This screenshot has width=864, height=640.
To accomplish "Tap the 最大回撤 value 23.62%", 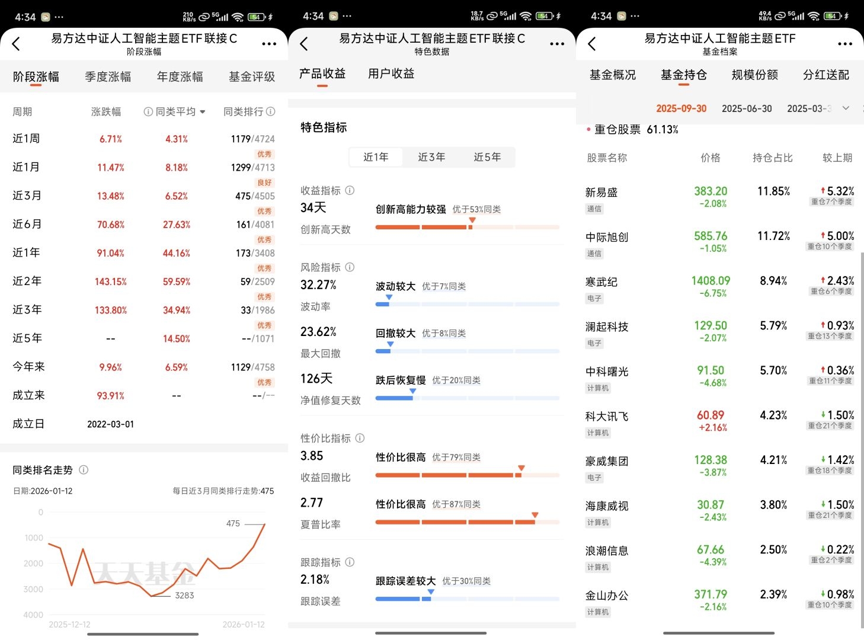I will click(318, 332).
